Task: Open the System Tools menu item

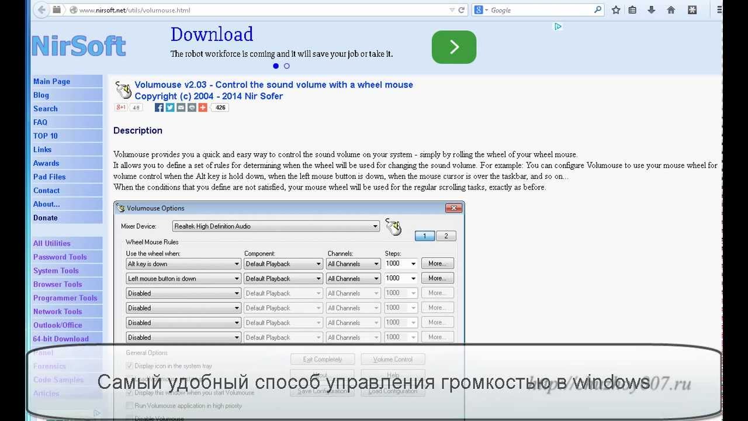Action: [x=56, y=271]
